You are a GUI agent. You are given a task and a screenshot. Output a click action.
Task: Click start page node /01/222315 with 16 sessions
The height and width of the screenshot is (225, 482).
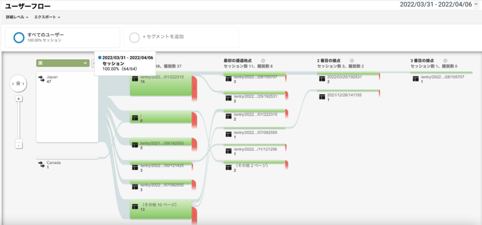(161, 84)
